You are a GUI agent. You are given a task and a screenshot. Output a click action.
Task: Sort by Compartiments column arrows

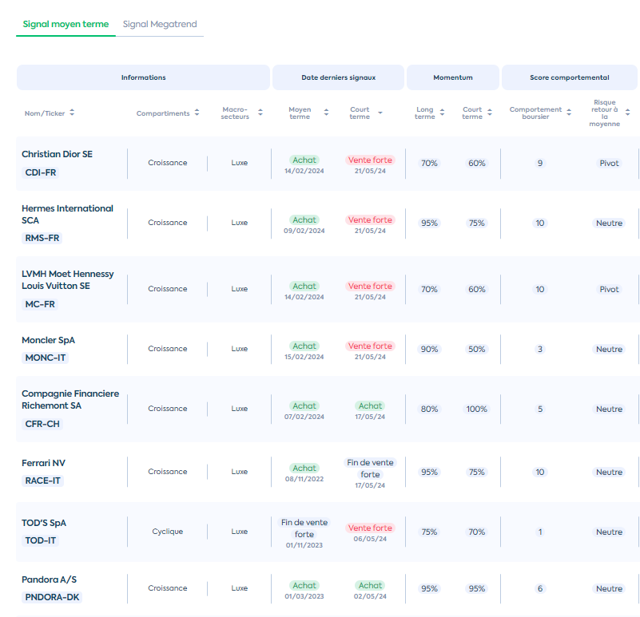point(197,113)
